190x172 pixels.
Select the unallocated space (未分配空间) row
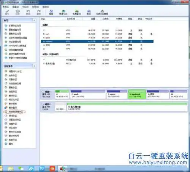tap(97, 60)
